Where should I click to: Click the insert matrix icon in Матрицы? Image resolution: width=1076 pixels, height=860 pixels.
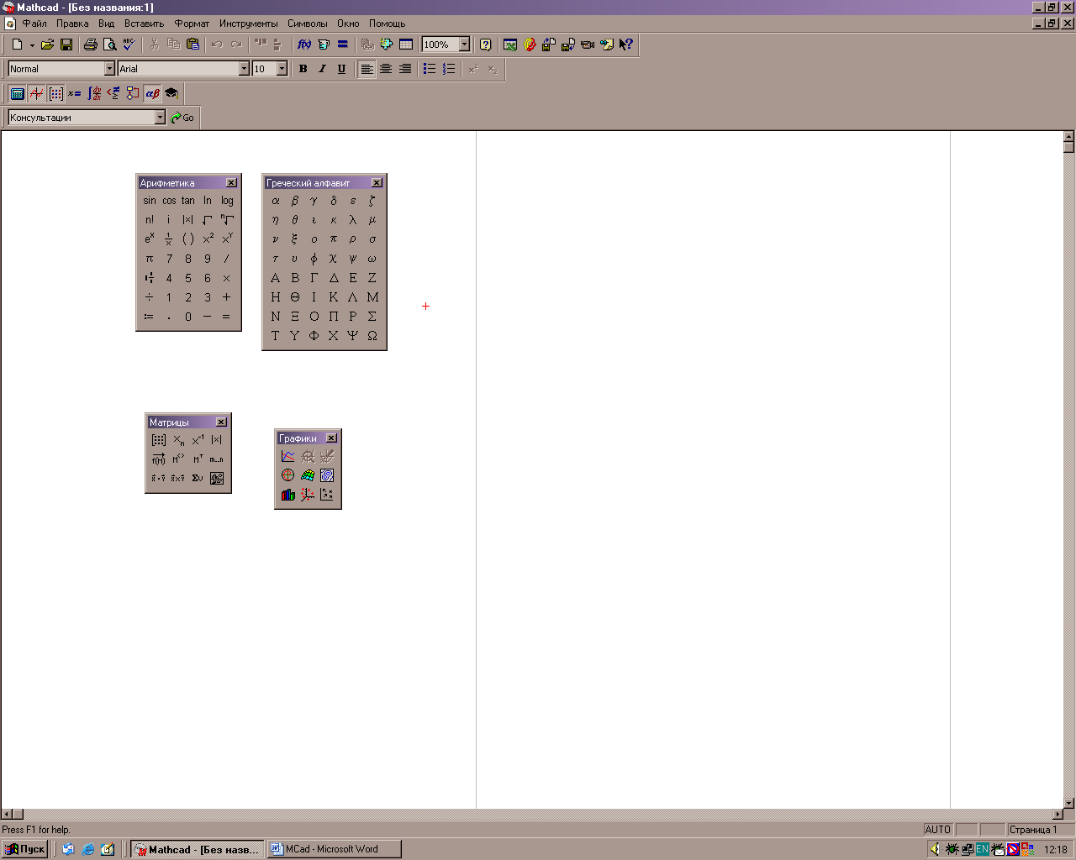(159, 440)
